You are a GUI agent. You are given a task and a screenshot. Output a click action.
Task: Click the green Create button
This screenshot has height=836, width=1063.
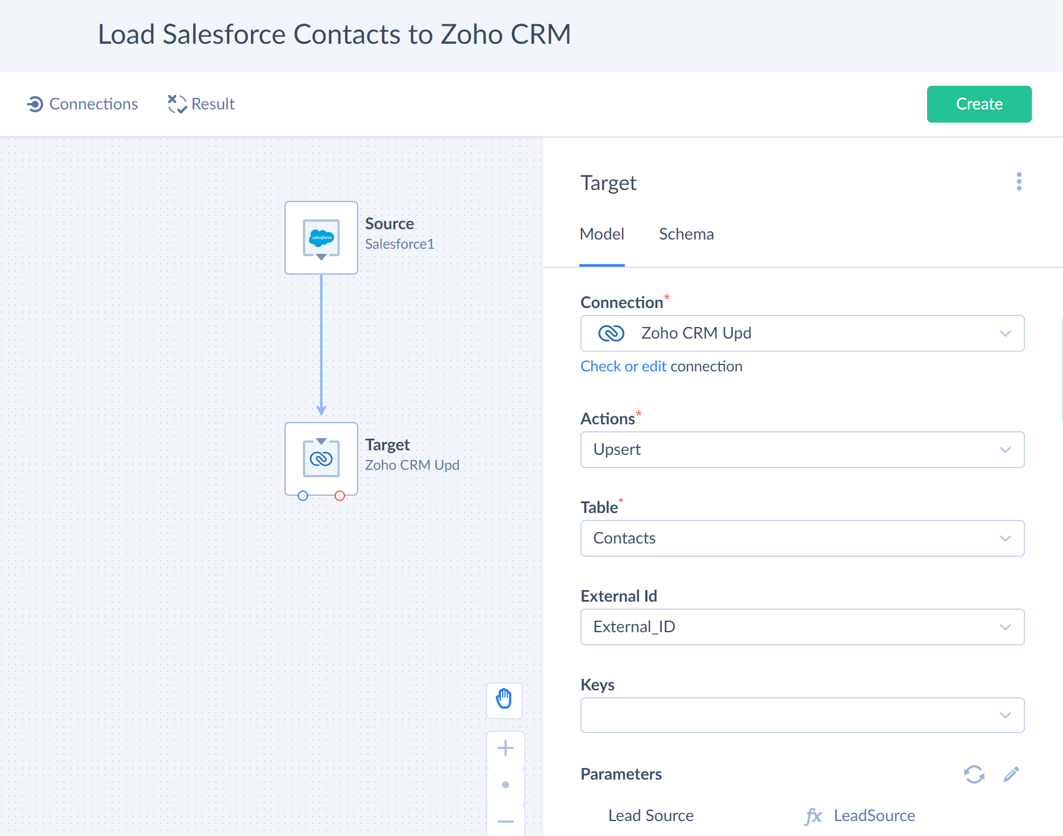[979, 104]
